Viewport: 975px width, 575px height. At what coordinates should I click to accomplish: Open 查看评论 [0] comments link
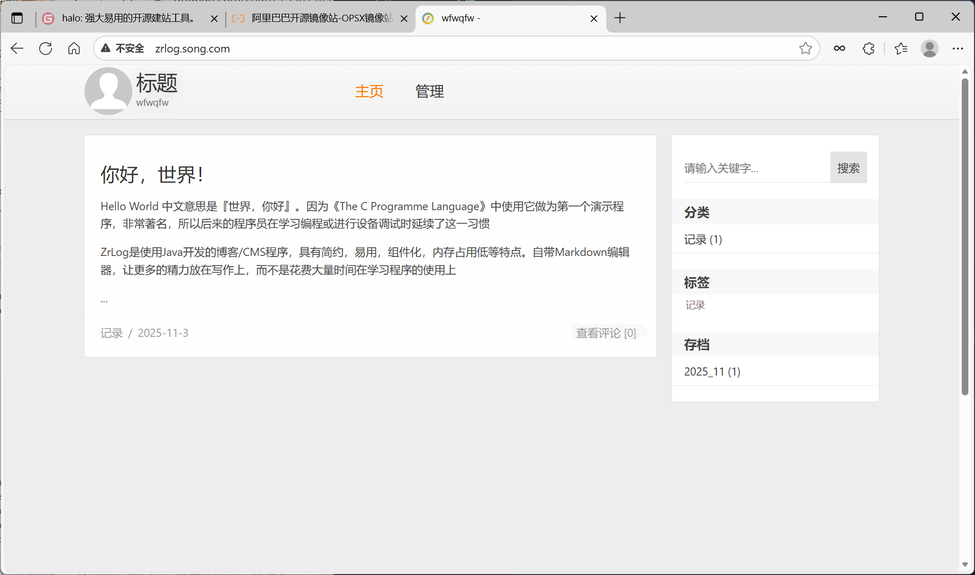tap(606, 333)
